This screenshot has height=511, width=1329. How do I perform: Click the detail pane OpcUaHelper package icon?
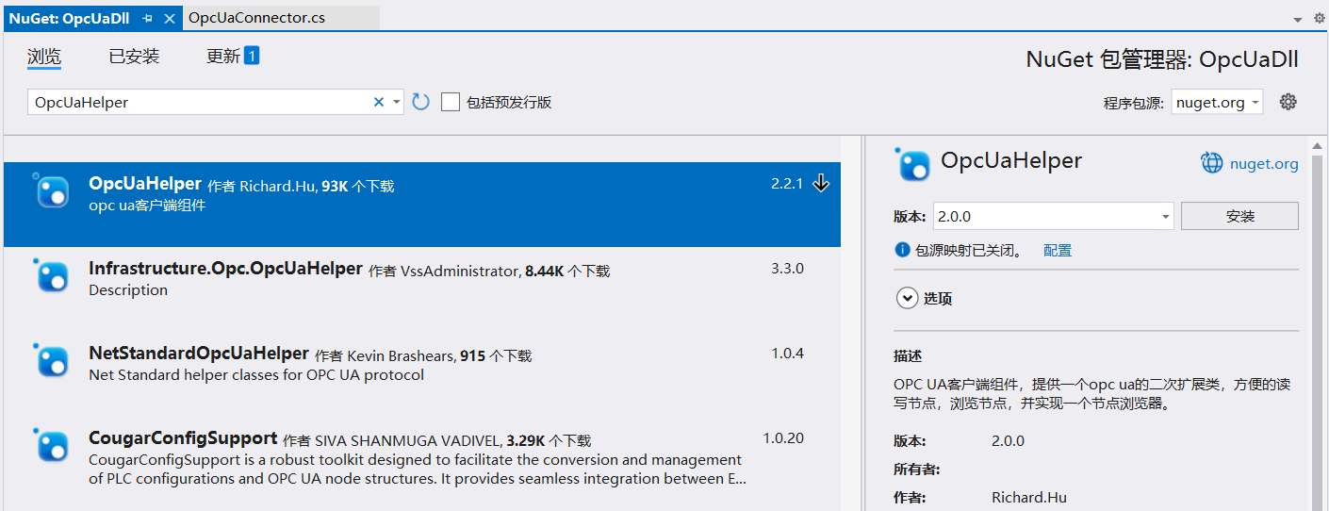click(x=912, y=164)
